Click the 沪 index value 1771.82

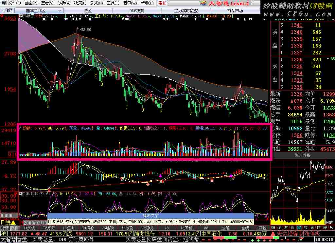[19, 234]
